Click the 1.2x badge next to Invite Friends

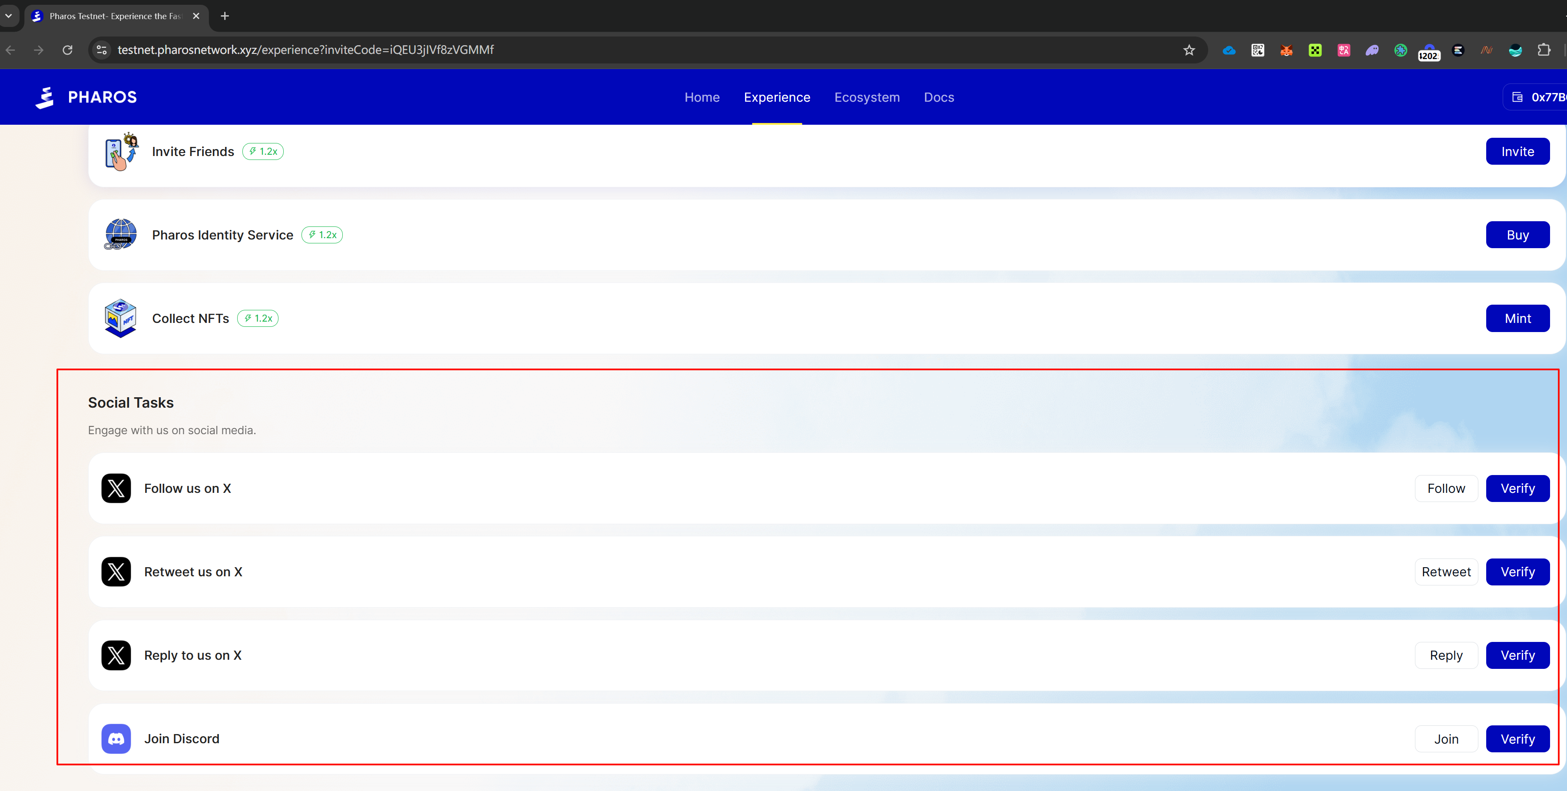[x=263, y=152]
